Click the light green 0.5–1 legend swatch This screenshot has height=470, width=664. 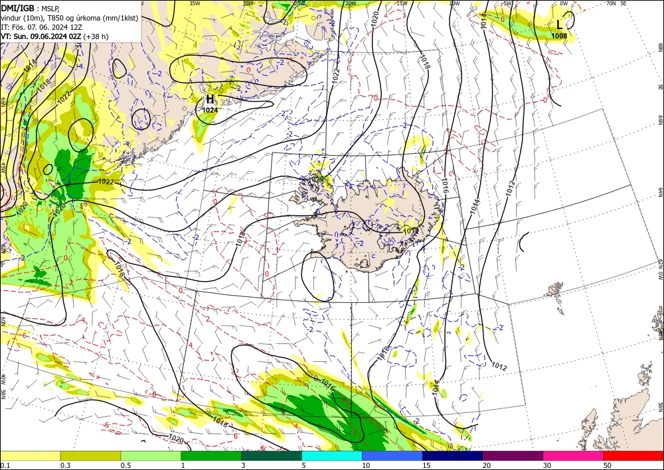pos(151,455)
